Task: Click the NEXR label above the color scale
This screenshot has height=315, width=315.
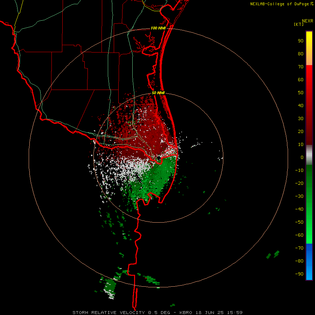Action: point(308,21)
